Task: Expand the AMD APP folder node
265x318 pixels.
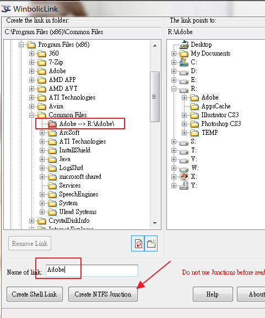Action: tap(31, 80)
